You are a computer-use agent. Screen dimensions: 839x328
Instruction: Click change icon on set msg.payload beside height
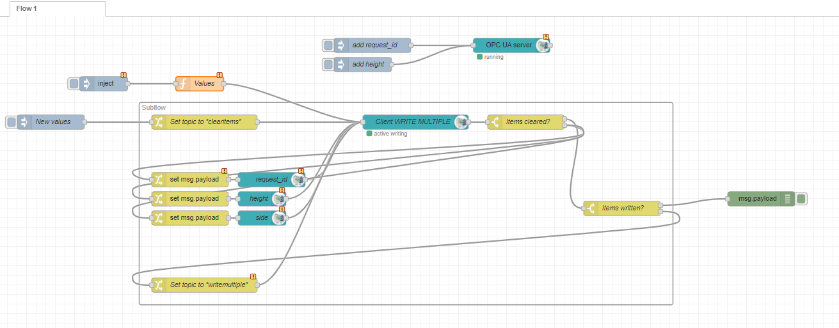(159, 199)
